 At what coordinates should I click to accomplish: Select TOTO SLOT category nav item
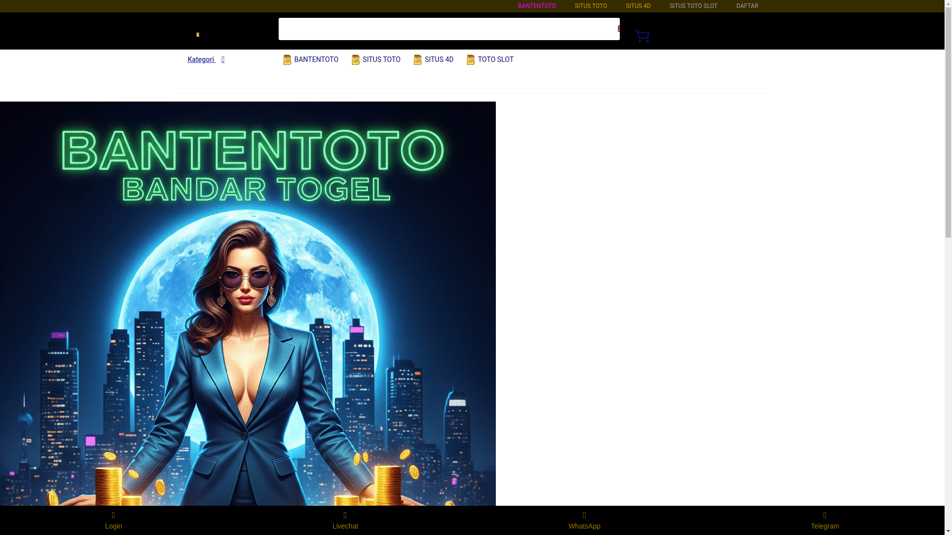tap(490, 59)
